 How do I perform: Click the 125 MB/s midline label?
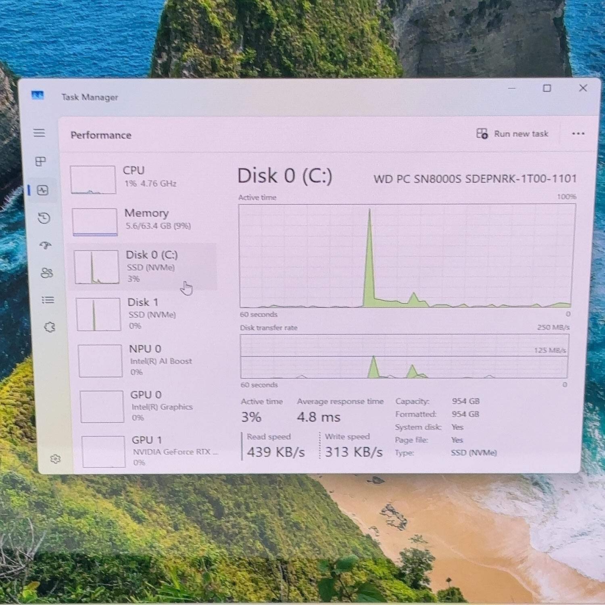550,350
